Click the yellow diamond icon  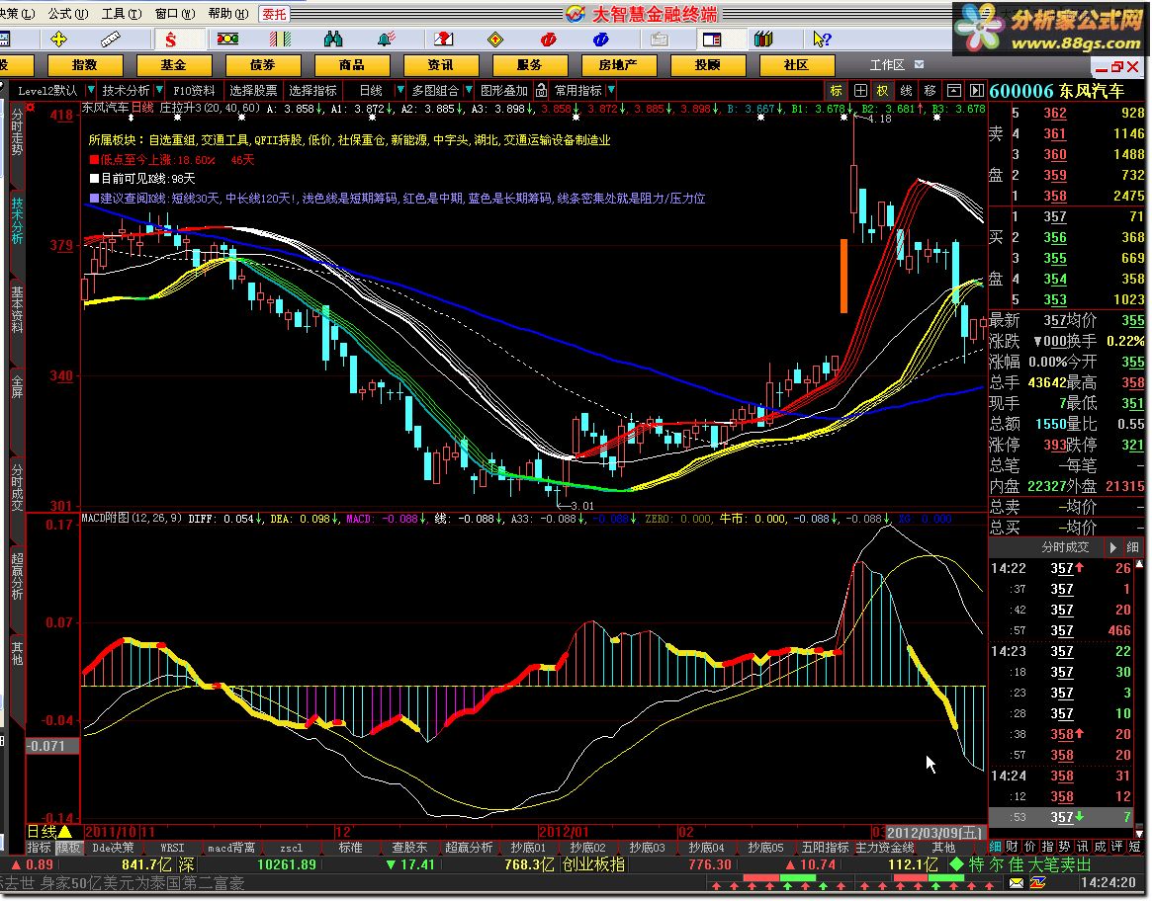pos(496,39)
